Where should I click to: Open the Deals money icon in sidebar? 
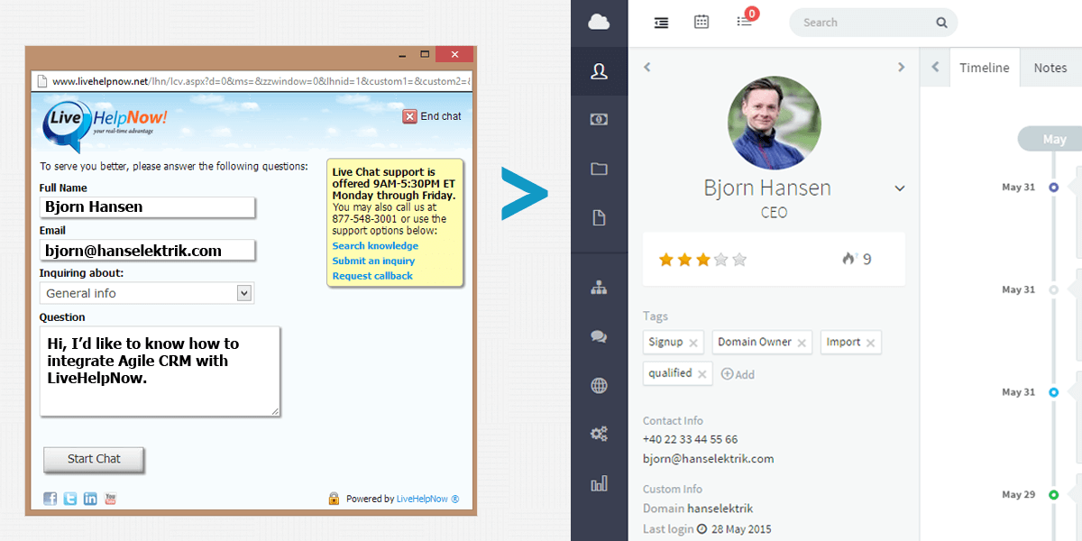[599, 119]
